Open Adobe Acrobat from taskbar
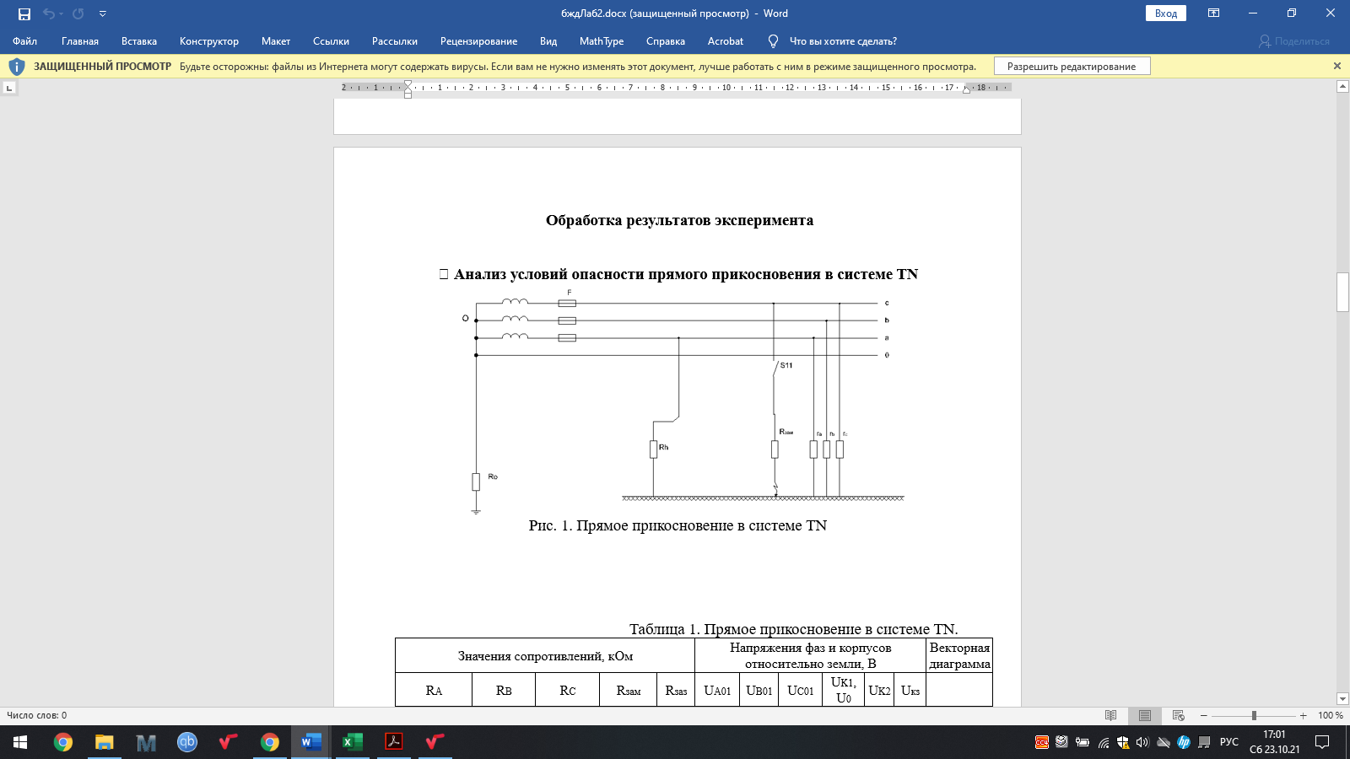1350x759 pixels. pyautogui.click(x=394, y=742)
